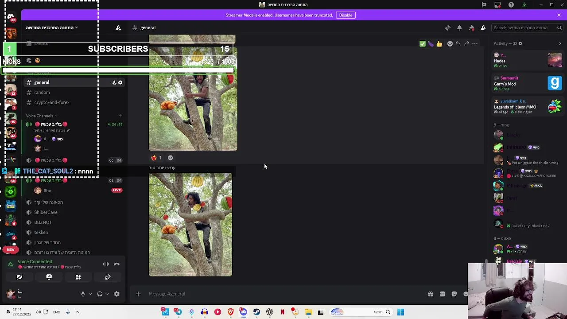
Task: Deafen with the headphones icon
Action: [100, 294]
